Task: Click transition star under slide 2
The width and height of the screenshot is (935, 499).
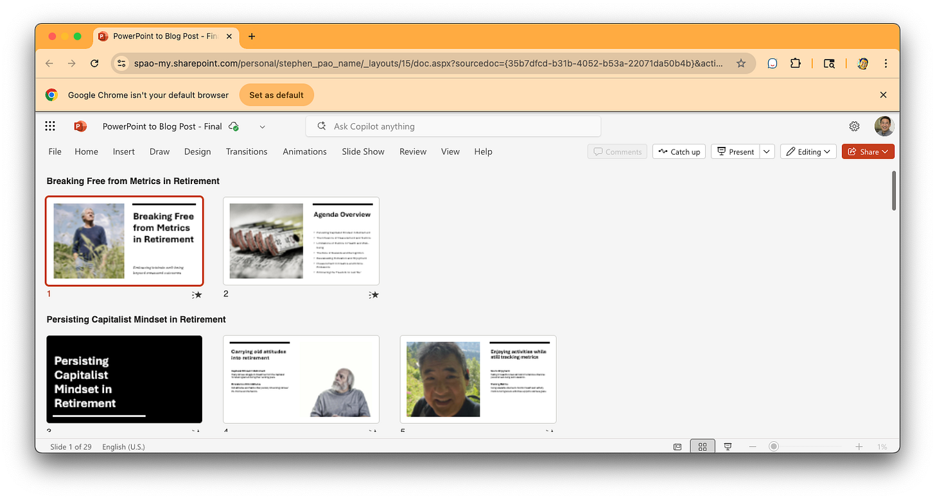Action: 374,295
